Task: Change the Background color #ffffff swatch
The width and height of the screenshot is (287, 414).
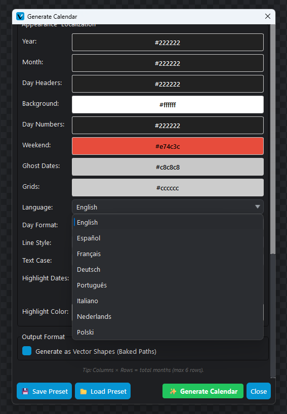Action: coord(168,105)
